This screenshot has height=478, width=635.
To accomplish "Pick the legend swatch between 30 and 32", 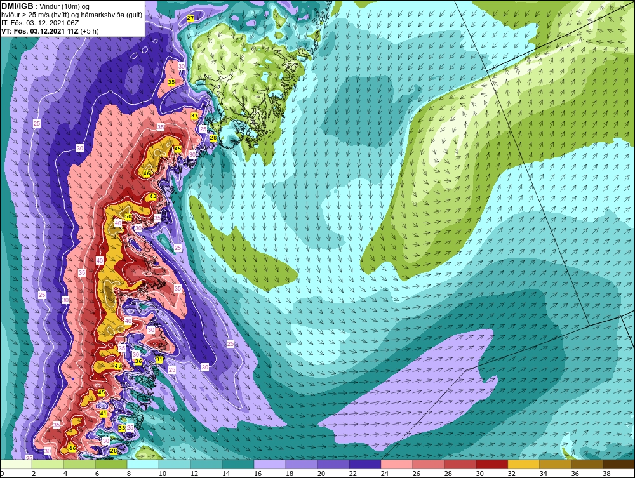I will coord(492,464).
